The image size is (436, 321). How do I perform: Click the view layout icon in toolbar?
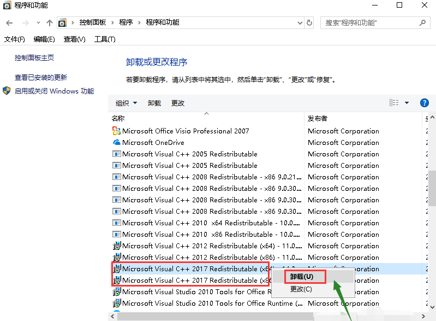[394, 103]
